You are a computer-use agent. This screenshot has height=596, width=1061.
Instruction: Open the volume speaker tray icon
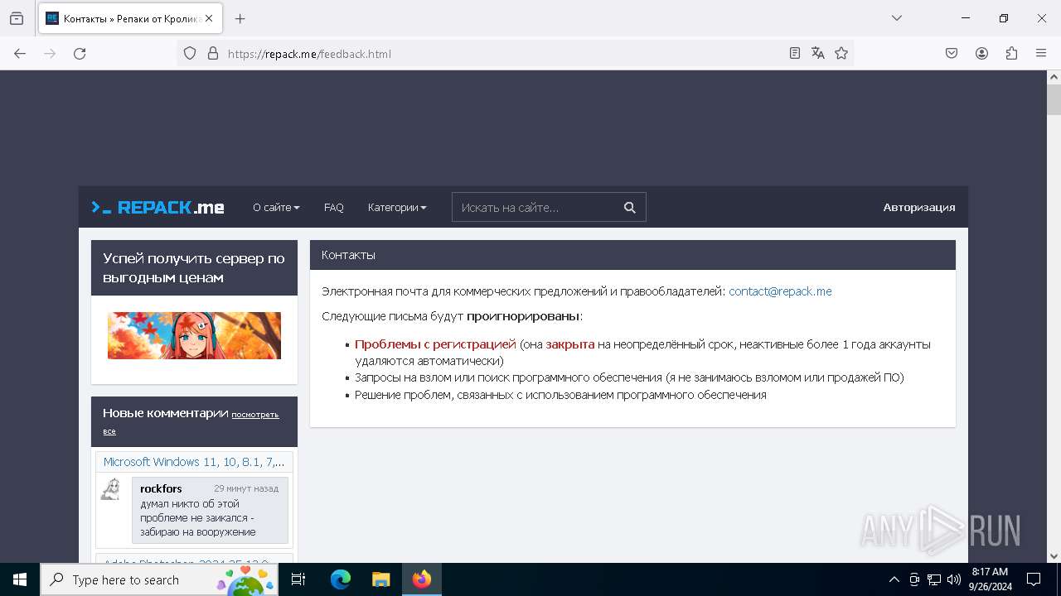coord(954,579)
